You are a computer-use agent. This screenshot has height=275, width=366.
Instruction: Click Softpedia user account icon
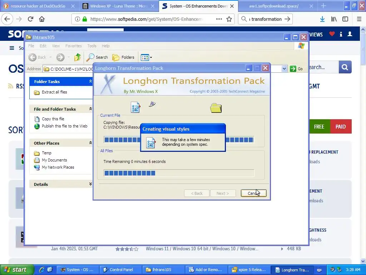point(350,34)
